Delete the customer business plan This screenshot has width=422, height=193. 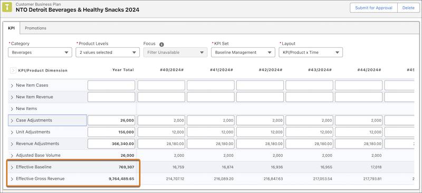(408, 8)
